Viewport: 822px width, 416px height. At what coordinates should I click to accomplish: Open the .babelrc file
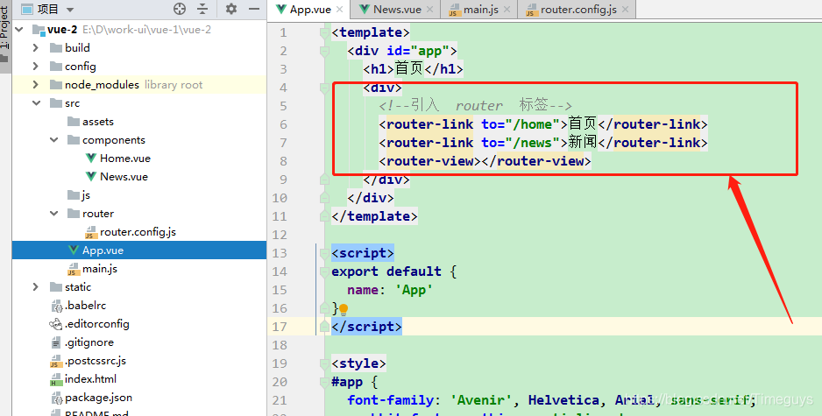point(86,306)
